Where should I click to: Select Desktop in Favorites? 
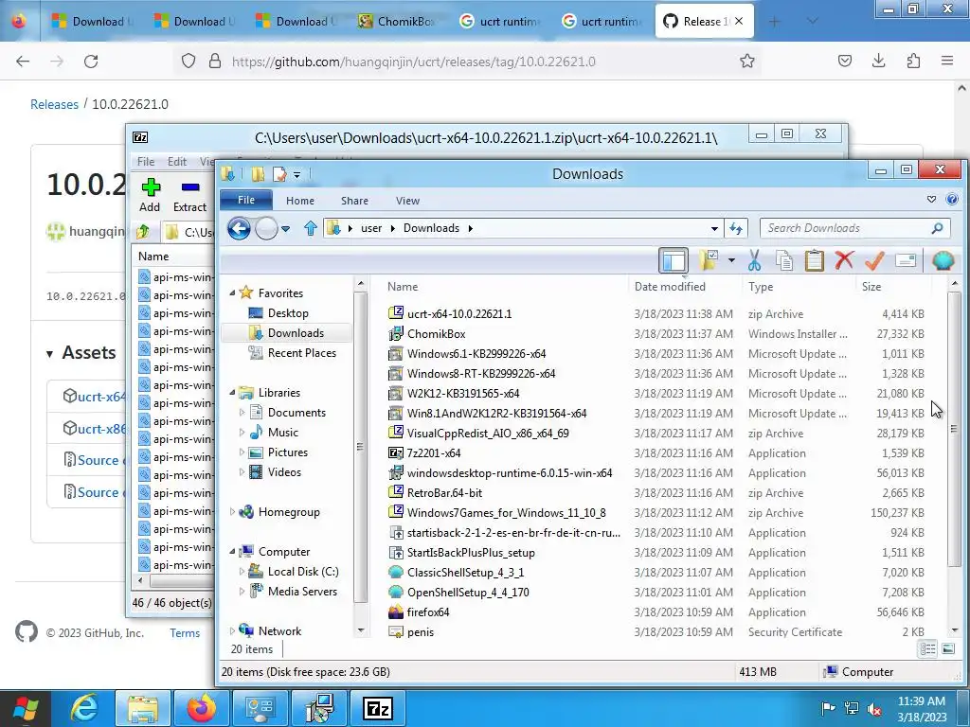pyautogui.click(x=288, y=312)
